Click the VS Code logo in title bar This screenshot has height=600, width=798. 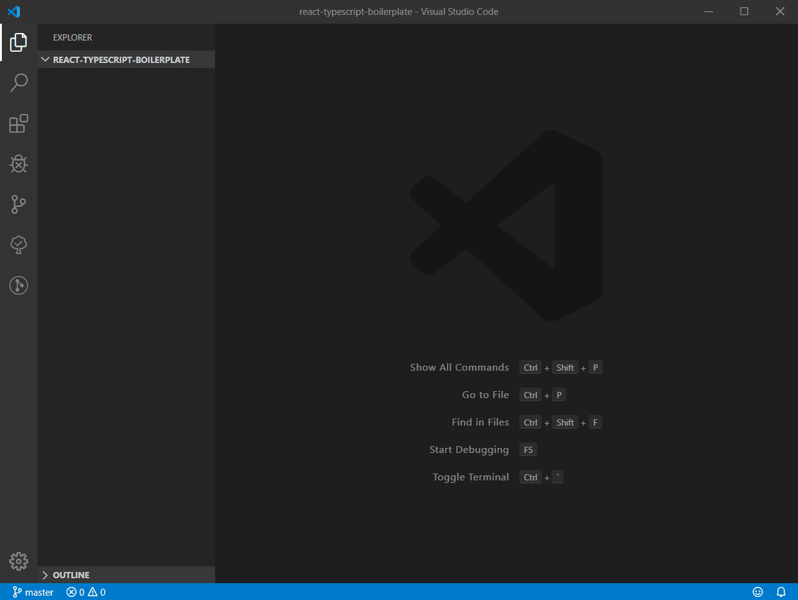coord(14,12)
